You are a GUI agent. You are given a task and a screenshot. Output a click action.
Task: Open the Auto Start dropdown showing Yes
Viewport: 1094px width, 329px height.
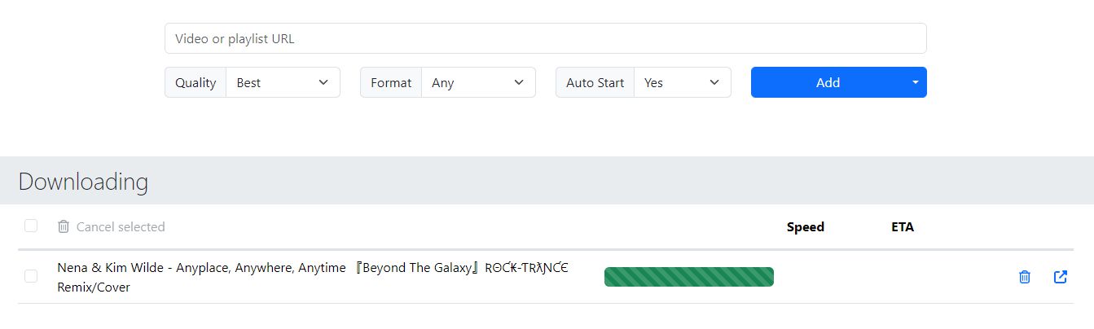682,82
